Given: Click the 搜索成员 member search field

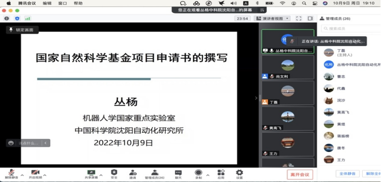Looking at the screenshot, I should coord(351,28).
